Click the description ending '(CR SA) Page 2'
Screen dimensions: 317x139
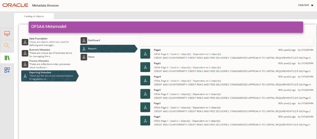[232, 111]
